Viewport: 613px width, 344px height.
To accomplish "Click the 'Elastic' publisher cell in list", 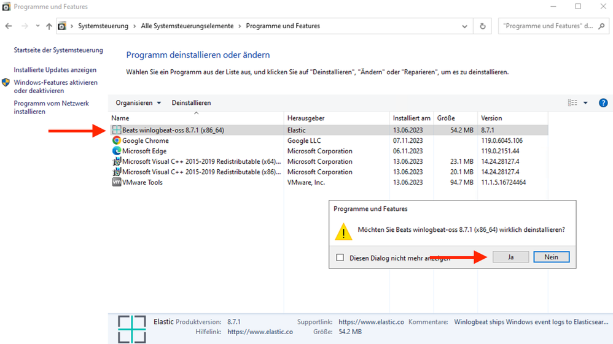I will 296,130.
